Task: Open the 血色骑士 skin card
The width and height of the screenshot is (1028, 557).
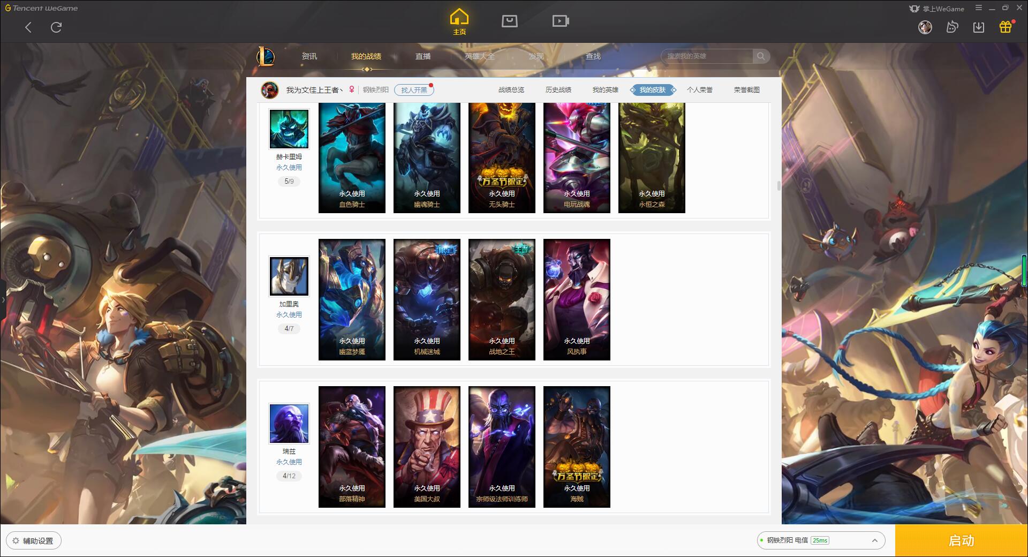Action: (x=352, y=158)
